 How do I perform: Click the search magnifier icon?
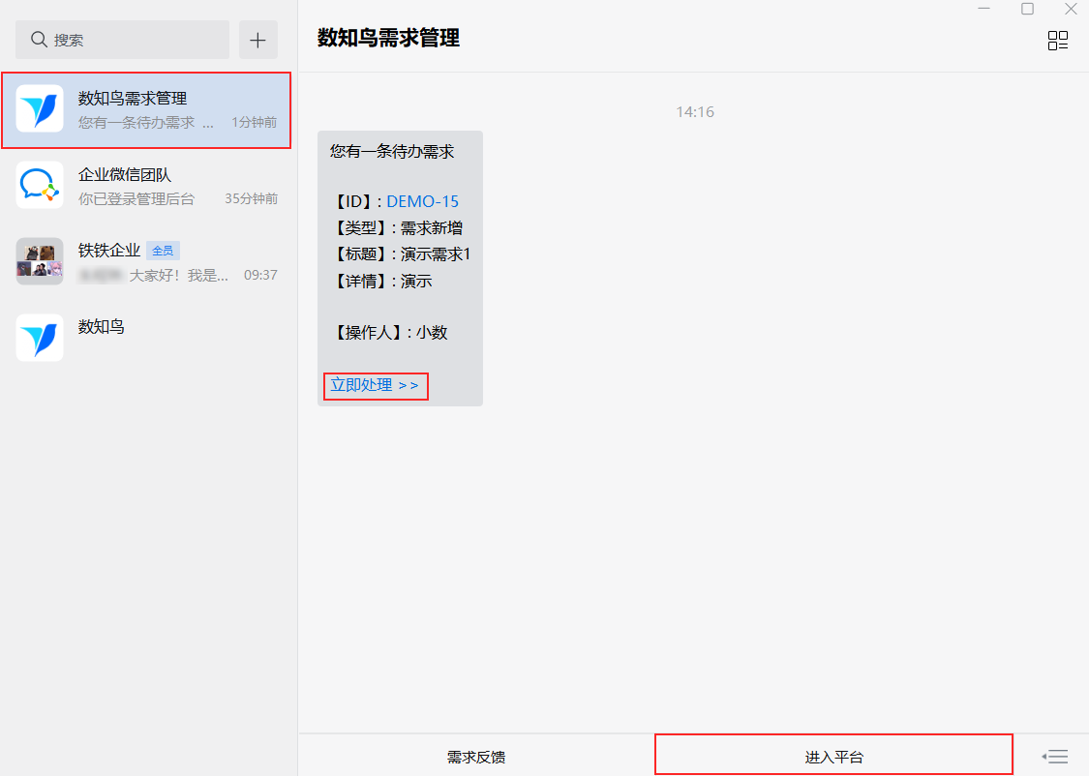pos(39,40)
